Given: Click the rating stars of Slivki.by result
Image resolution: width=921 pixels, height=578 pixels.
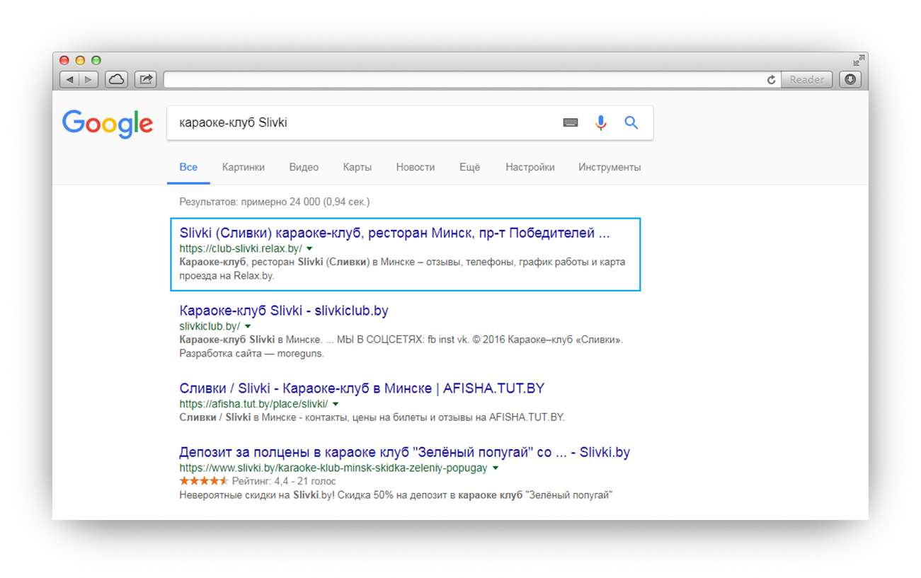Looking at the screenshot, I should [204, 481].
